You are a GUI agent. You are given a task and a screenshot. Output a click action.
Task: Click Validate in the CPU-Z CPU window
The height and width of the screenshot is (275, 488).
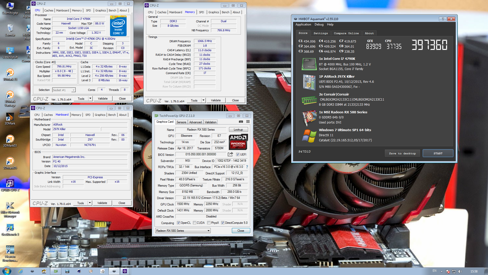click(x=103, y=99)
